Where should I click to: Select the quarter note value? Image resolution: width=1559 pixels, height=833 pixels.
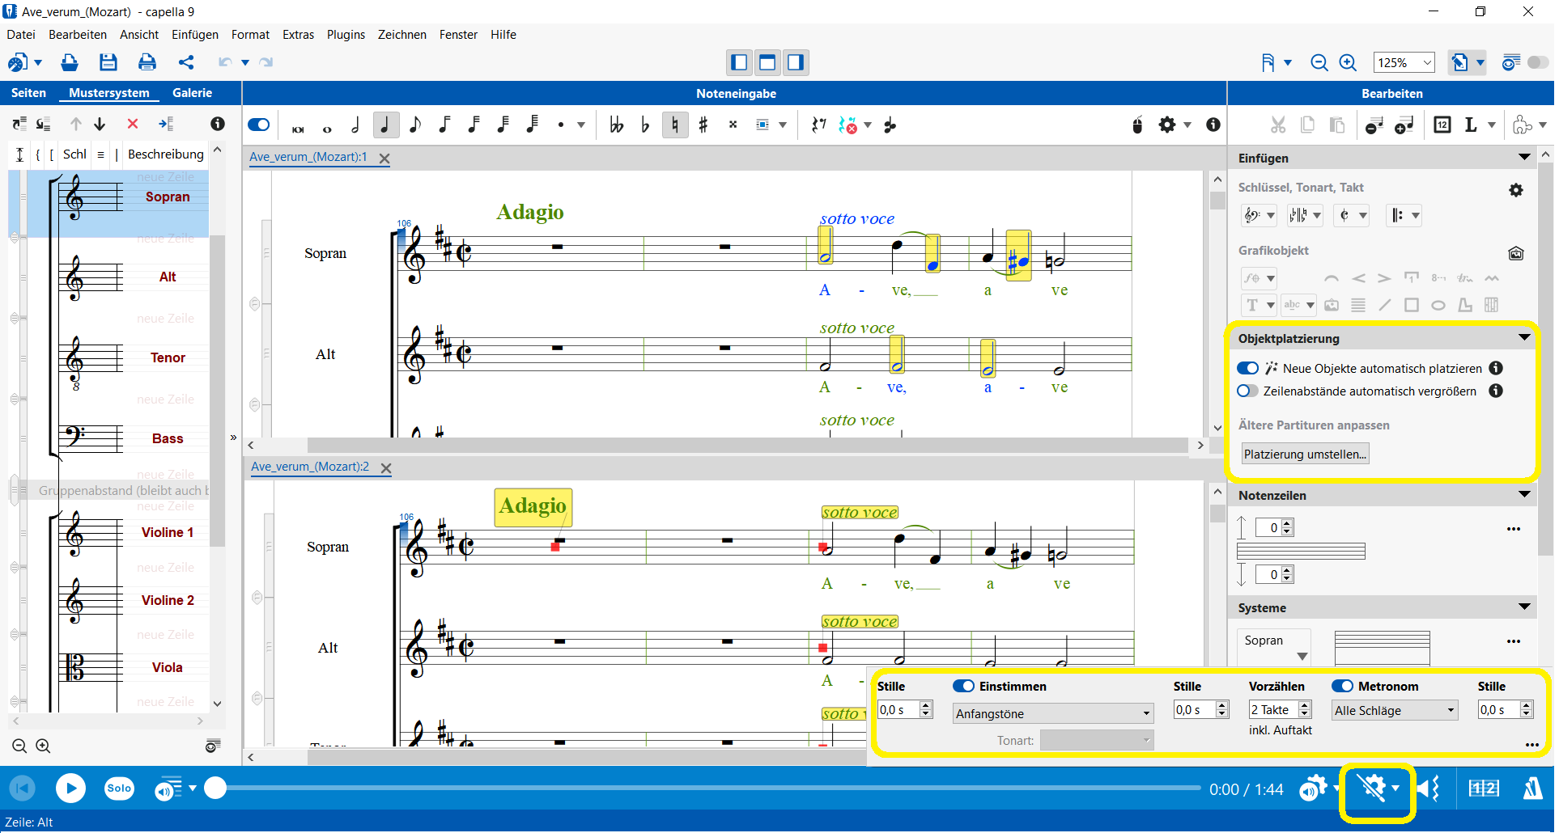click(385, 125)
